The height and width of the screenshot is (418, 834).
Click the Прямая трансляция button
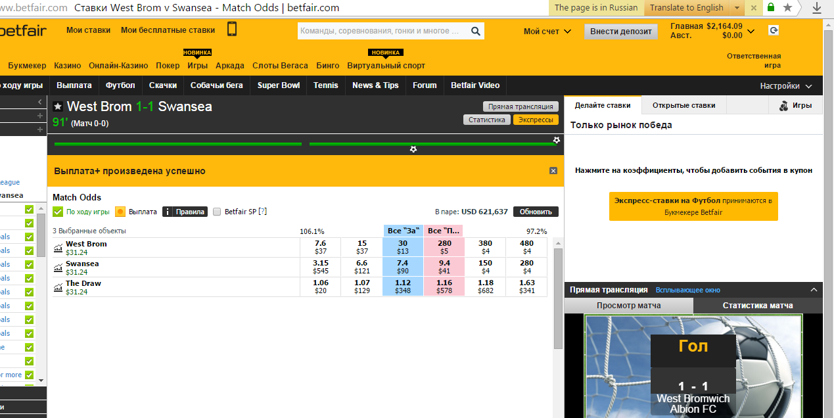(x=521, y=106)
